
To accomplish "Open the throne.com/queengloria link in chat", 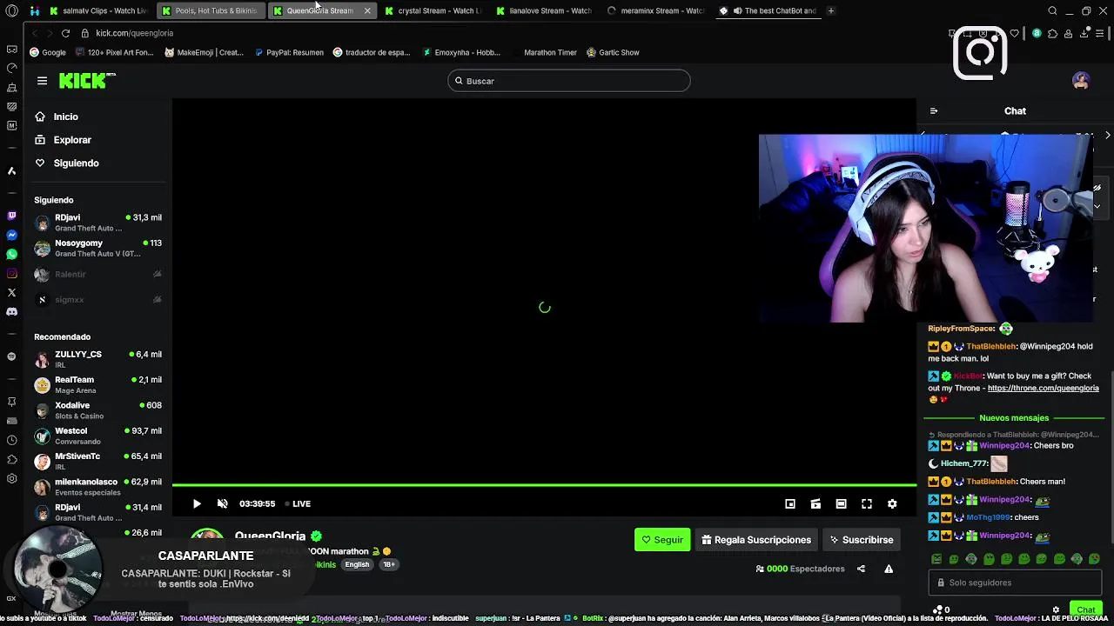I will tap(1043, 389).
